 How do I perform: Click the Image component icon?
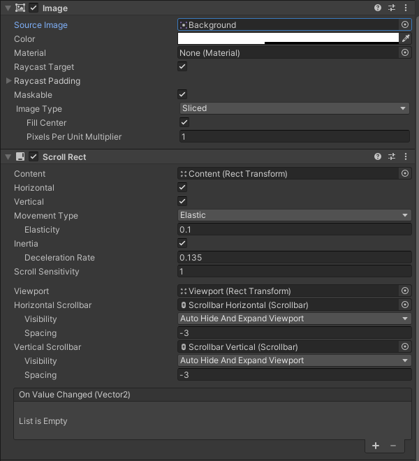point(20,8)
